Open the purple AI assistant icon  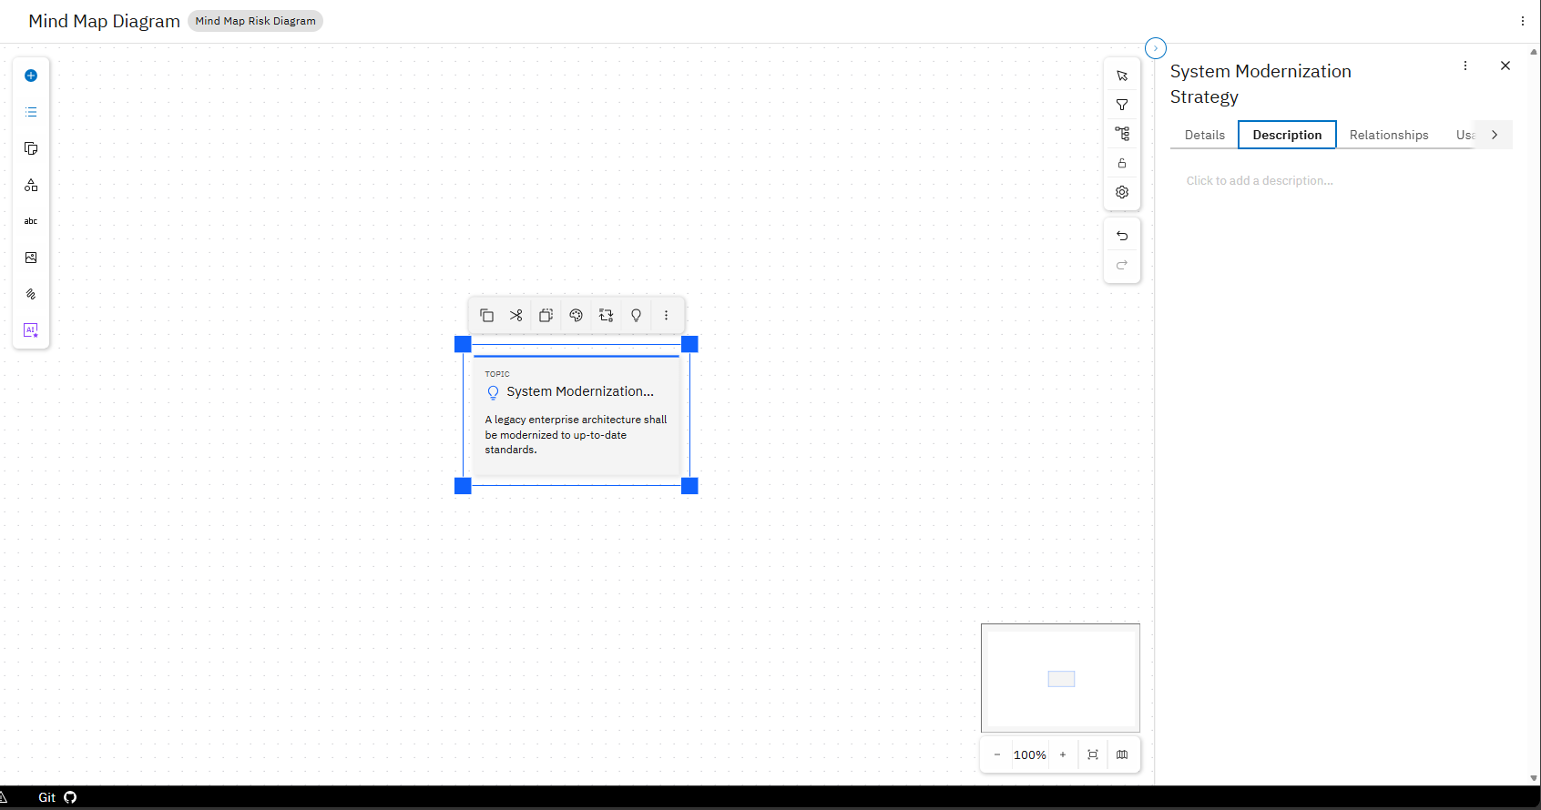(31, 330)
